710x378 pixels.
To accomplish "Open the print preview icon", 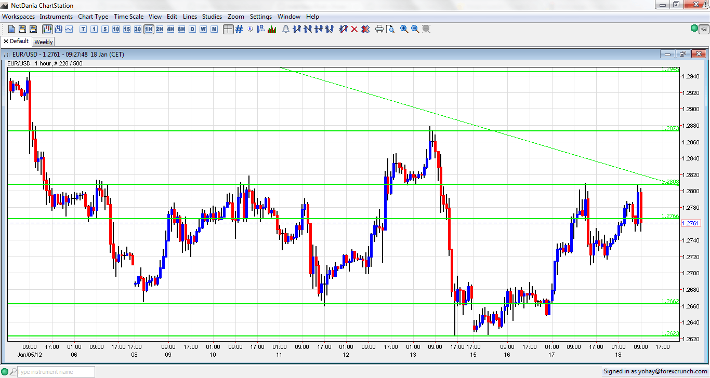I will click(x=390, y=29).
